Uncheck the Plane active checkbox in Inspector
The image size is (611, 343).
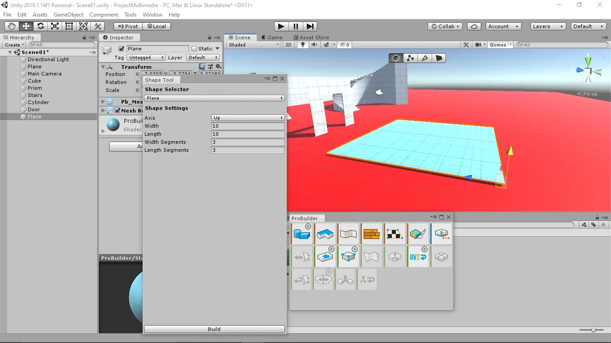pos(121,49)
